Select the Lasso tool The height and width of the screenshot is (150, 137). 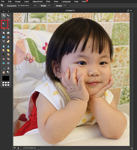8,19
